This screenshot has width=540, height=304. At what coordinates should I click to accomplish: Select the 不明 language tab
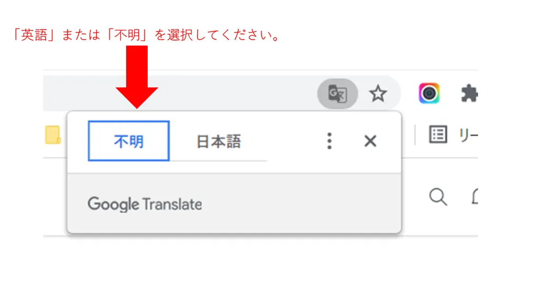pos(129,141)
